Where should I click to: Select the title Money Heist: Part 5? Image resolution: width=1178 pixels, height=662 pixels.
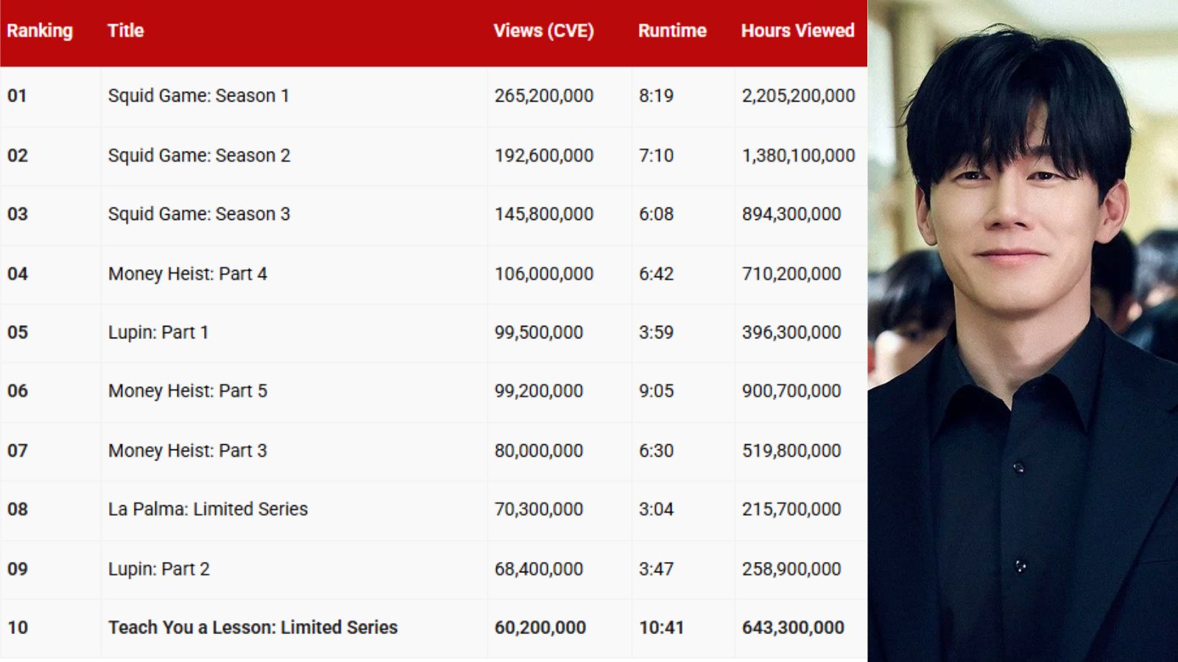[188, 391]
